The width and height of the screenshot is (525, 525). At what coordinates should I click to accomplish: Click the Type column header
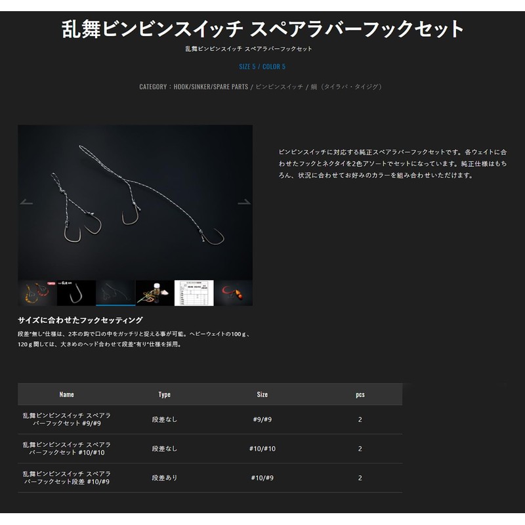[x=164, y=394]
